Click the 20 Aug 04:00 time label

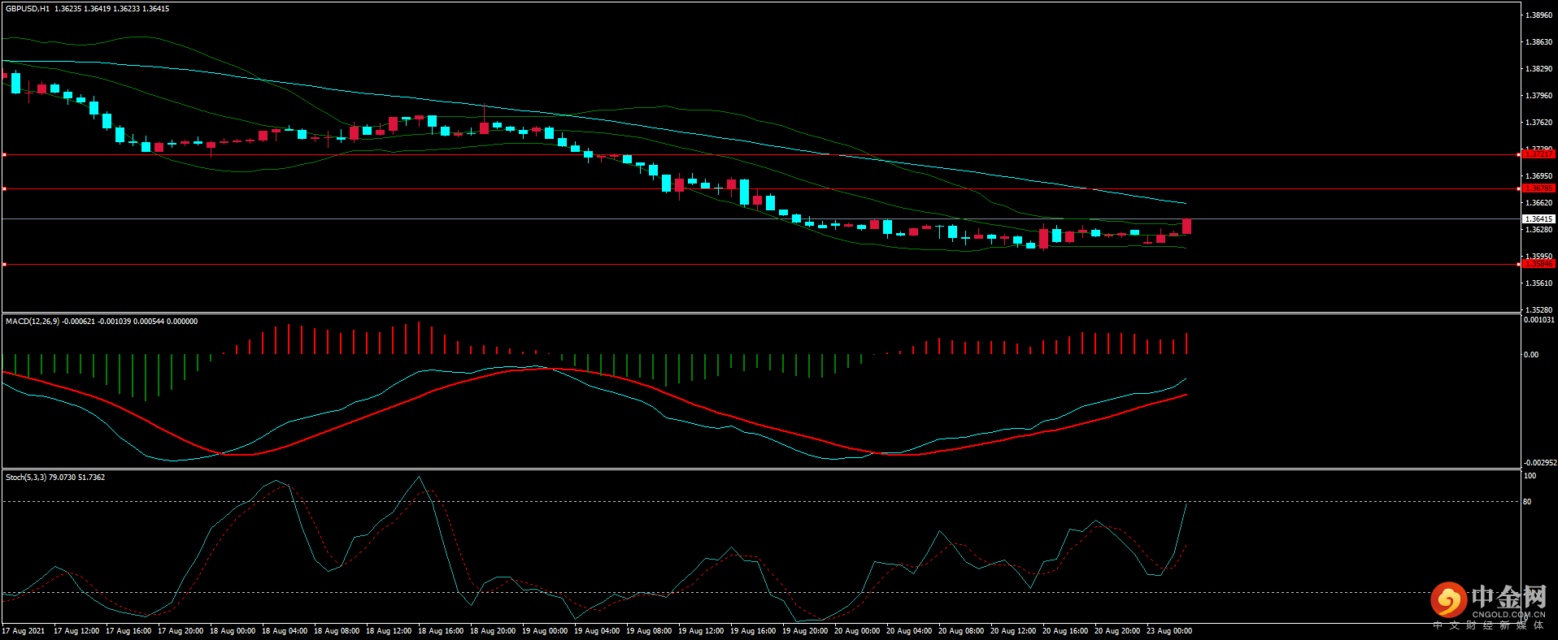coord(909,631)
